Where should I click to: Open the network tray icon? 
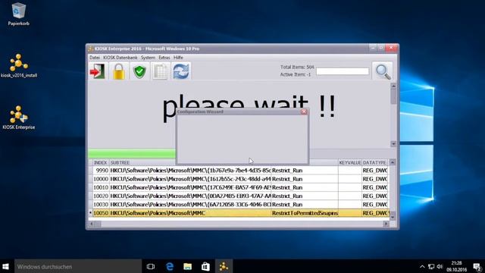[x=431, y=266]
